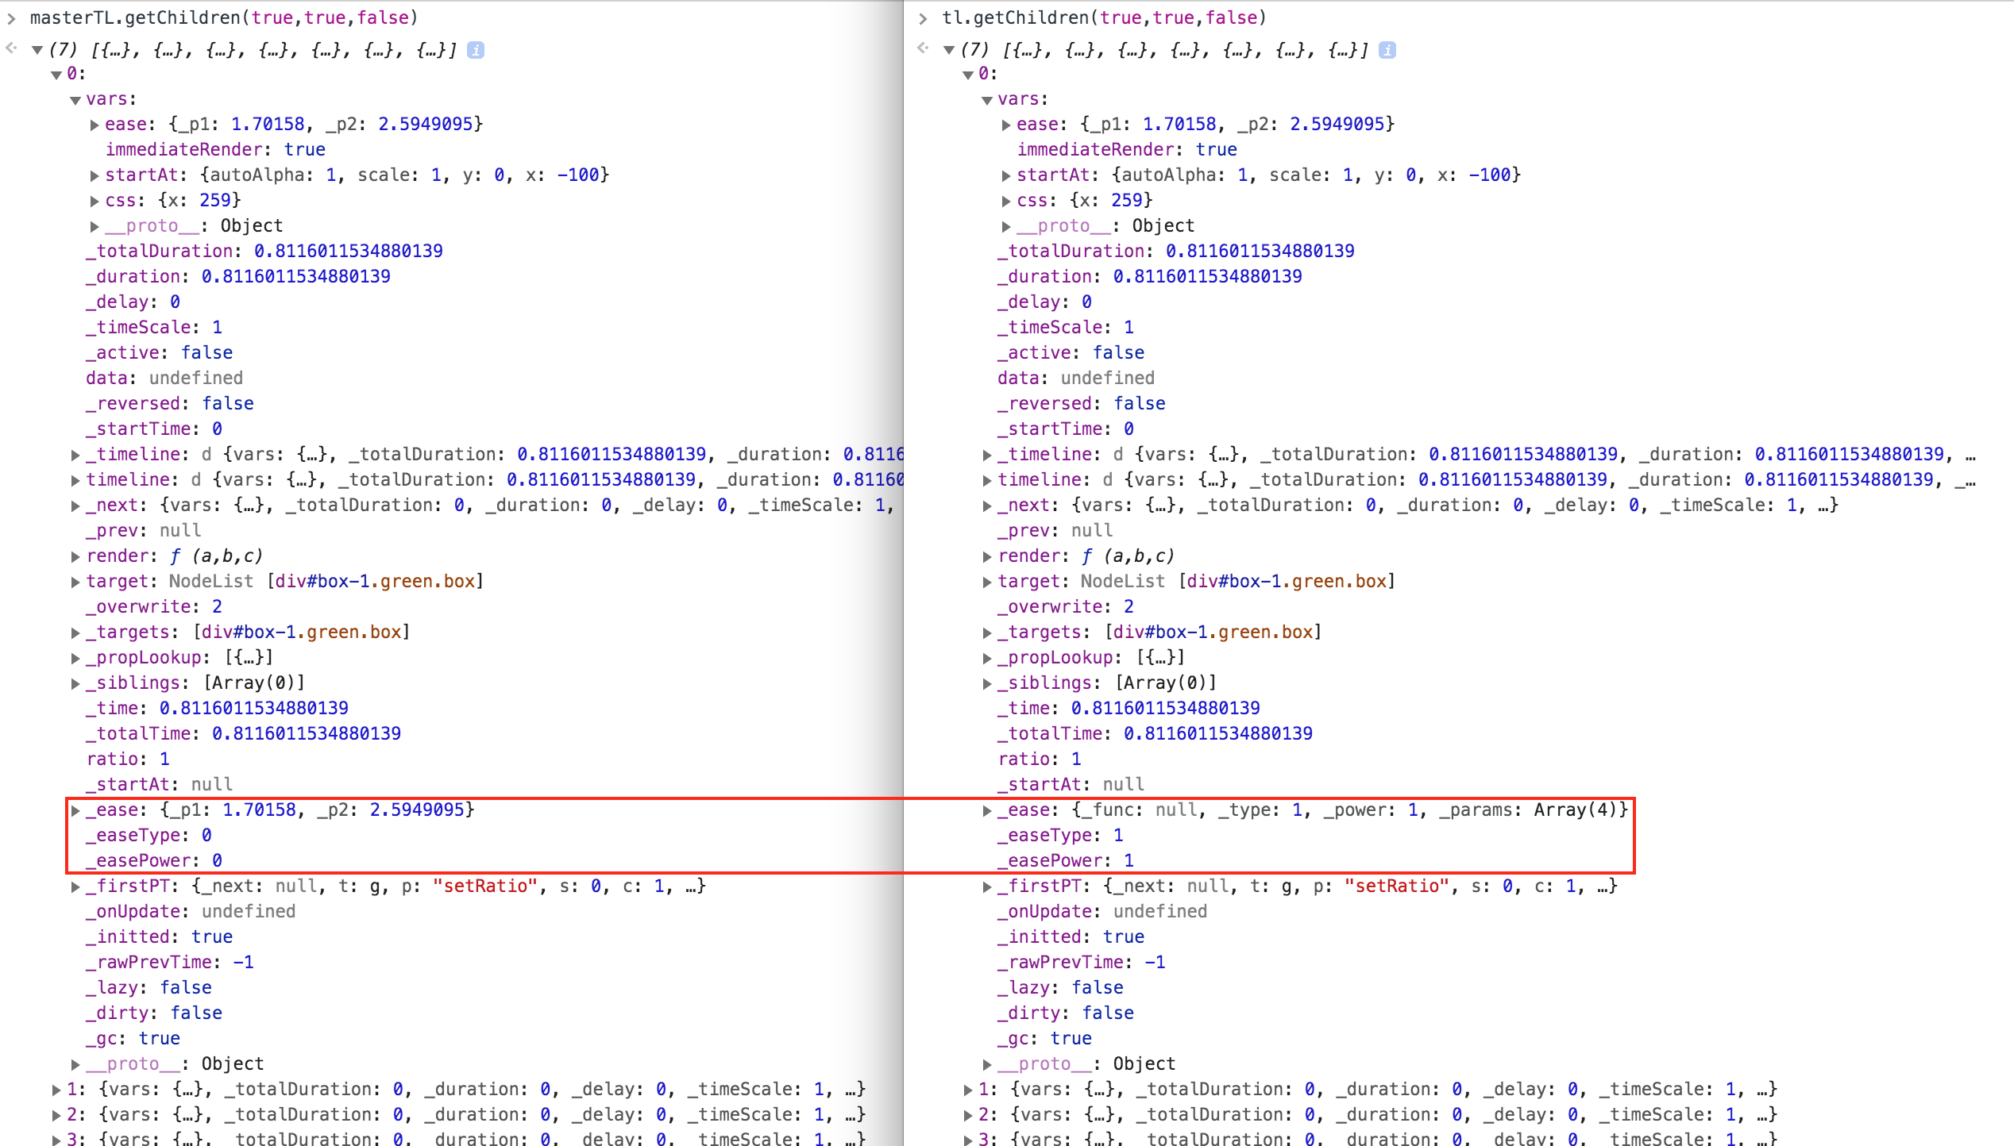Expand the css {x: 259} property
The image size is (2014, 1146).
[95, 200]
